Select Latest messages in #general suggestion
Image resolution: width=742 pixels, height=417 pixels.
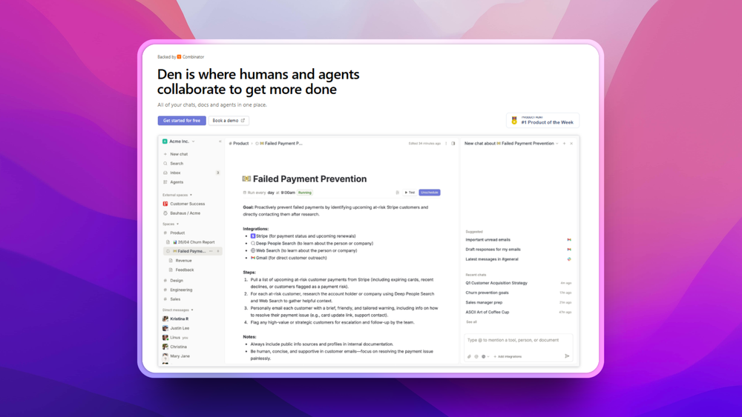click(x=518, y=259)
